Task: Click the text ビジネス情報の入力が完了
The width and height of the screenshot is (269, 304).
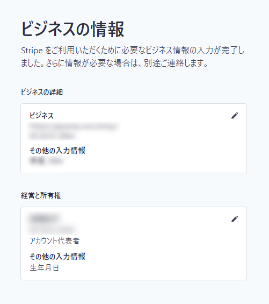Action: click(190, 51)
